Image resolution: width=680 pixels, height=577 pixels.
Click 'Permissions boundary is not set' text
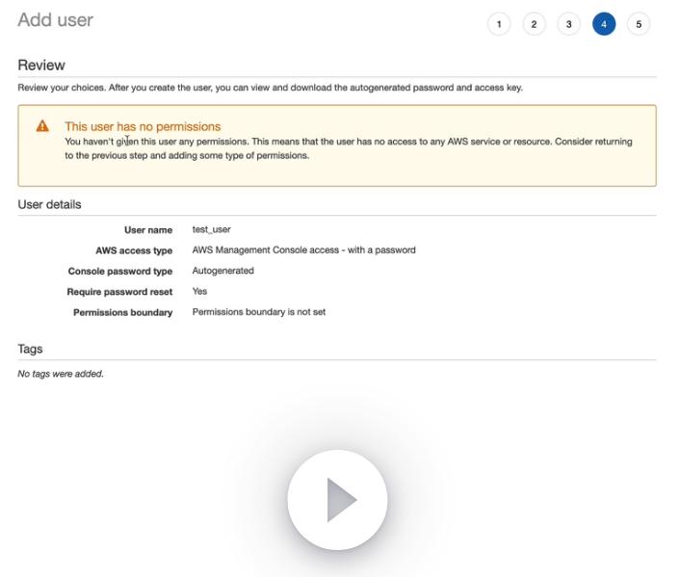[258, 312]
